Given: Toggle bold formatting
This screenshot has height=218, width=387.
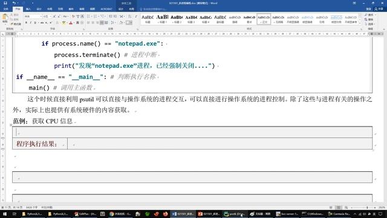Looking at the screenshot, I should (x=26, y=23).
